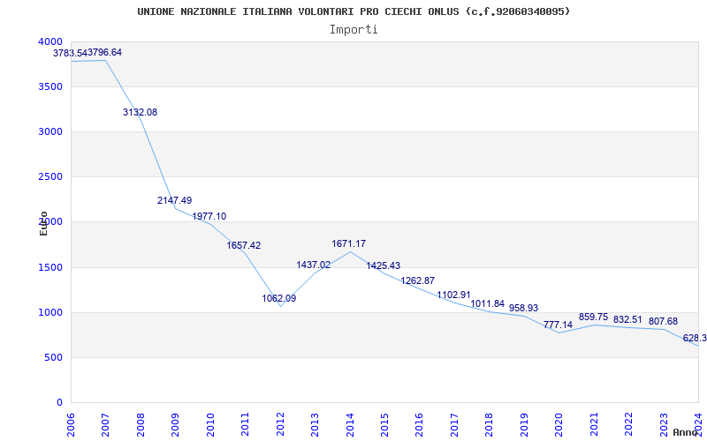Viewport: 707px width, 441px height.
Task: Click the 2014 year label
Action: point(350,424)
